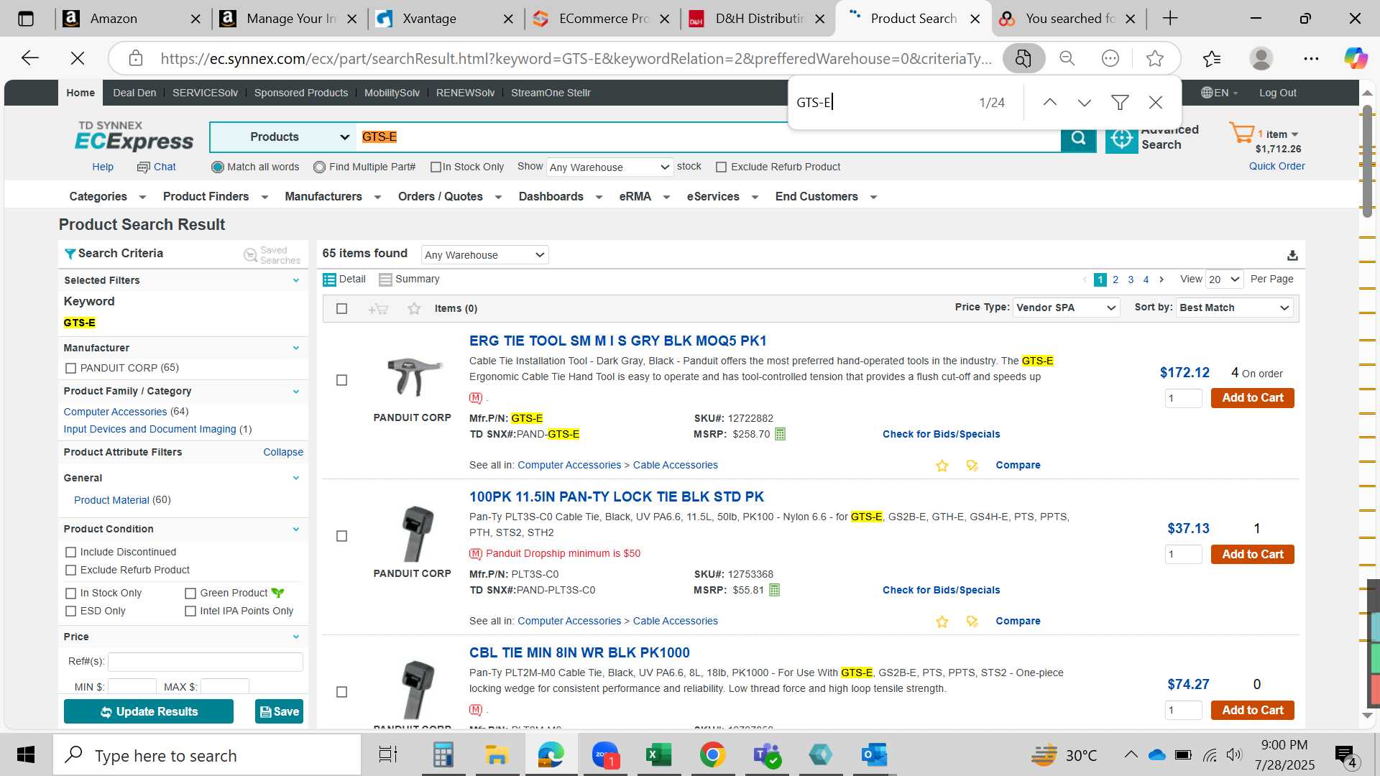
Task: Add page to browser favorites star
Action: pos(1154,58)
